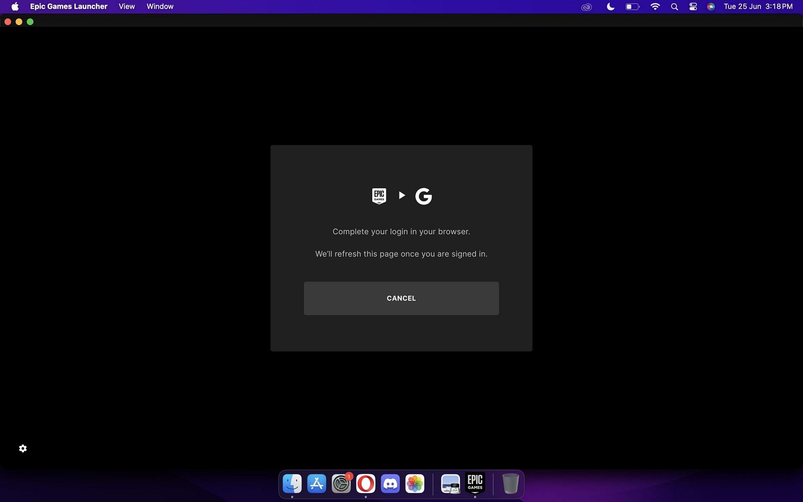Open Control Centre in menu bar

tap(693, 7)
